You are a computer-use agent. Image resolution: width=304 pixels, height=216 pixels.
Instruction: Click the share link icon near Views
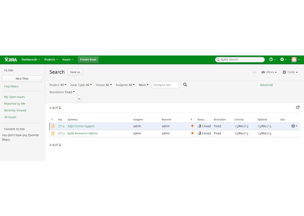pyautogui.click(x=255, y=72)
